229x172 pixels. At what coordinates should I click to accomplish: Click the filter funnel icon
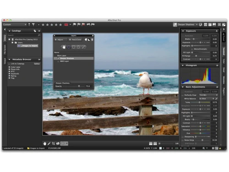click(x=33, y=24)
